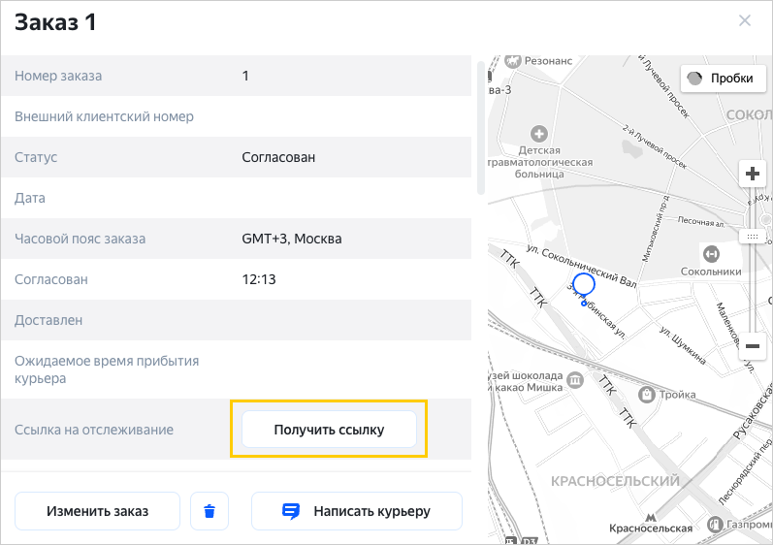Click the trash icon to delete order

(209, 511)
